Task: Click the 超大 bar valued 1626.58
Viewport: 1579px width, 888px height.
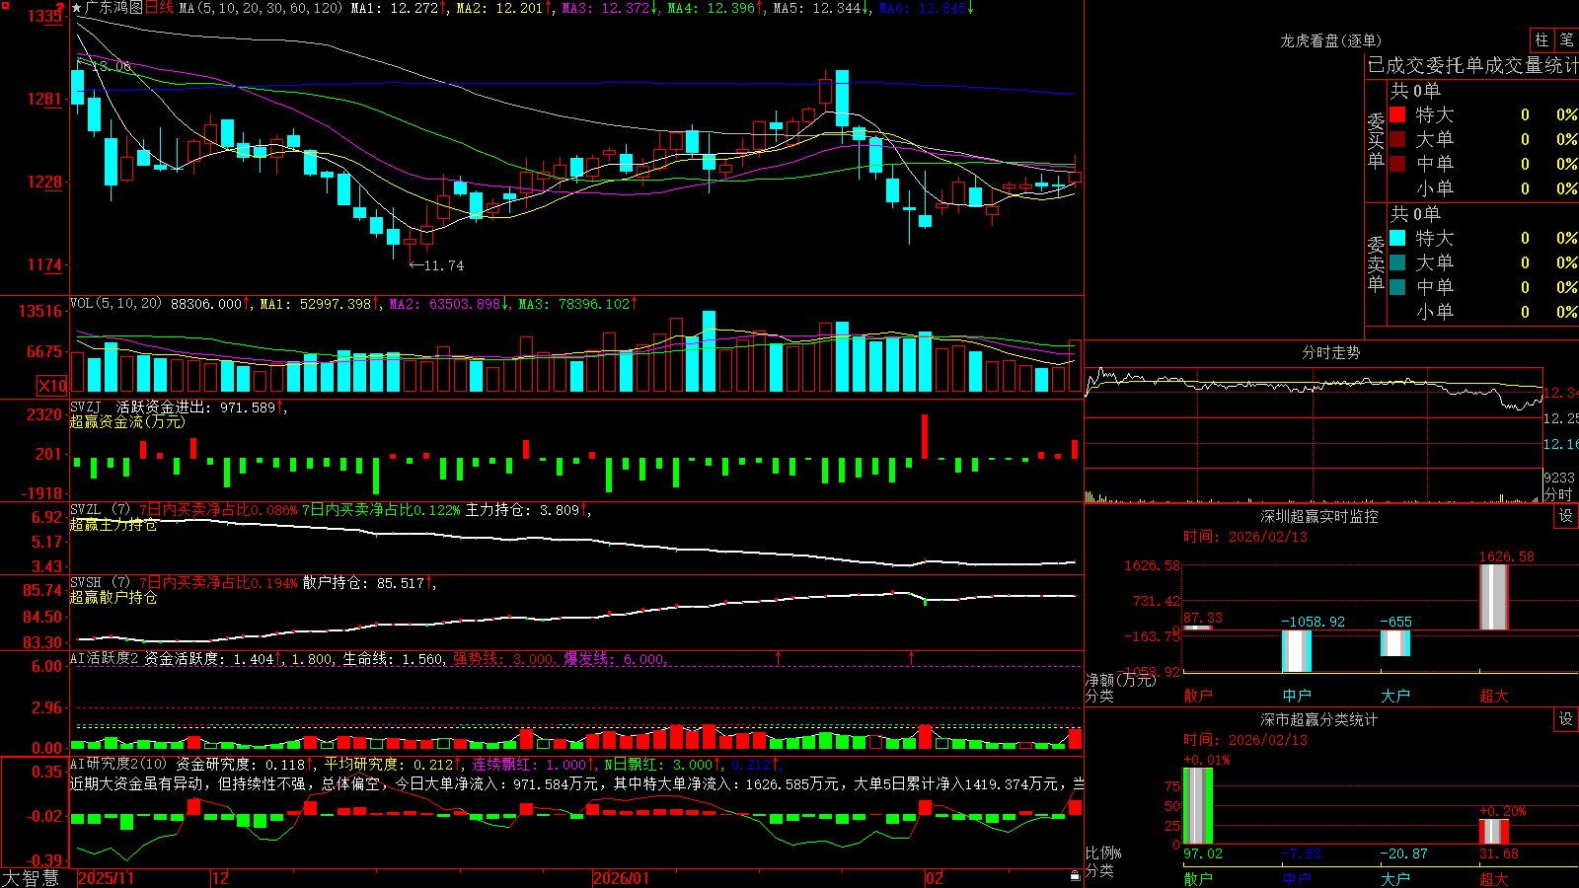Action: click(1494, 597)
